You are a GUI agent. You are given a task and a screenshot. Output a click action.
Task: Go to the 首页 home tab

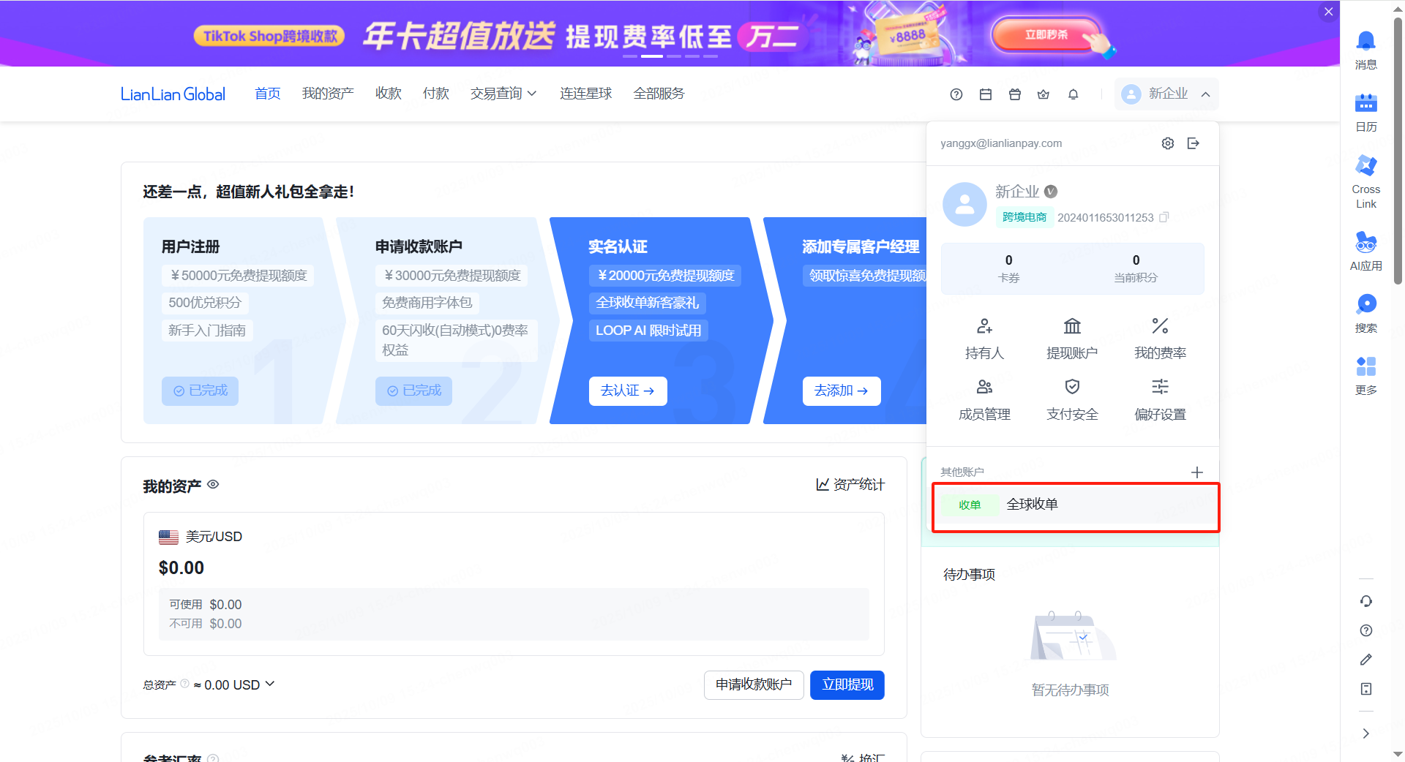[267, 94]
